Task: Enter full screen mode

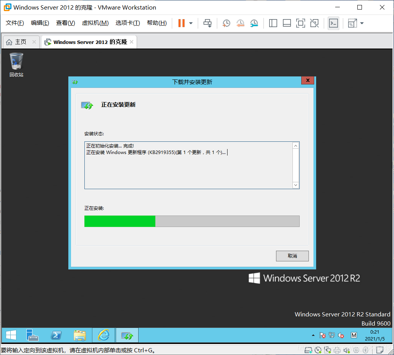Action: (300, 23)
